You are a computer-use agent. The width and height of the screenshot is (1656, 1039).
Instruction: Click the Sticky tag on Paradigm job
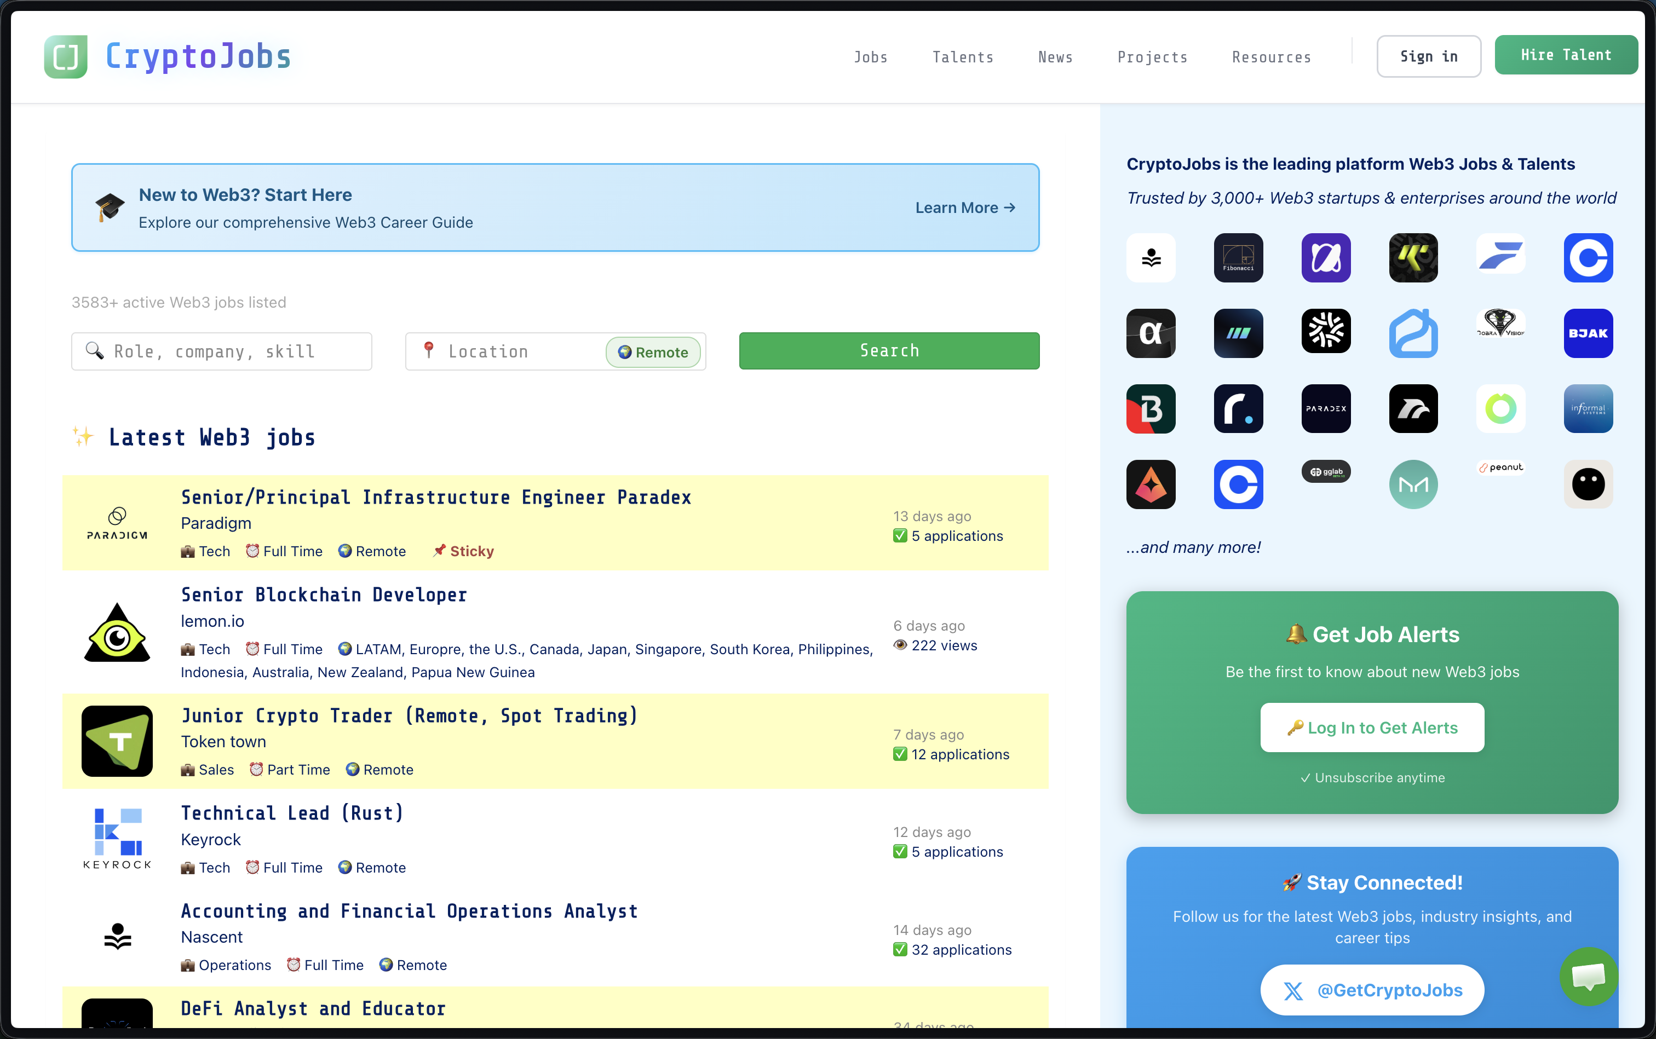(463, 551)
